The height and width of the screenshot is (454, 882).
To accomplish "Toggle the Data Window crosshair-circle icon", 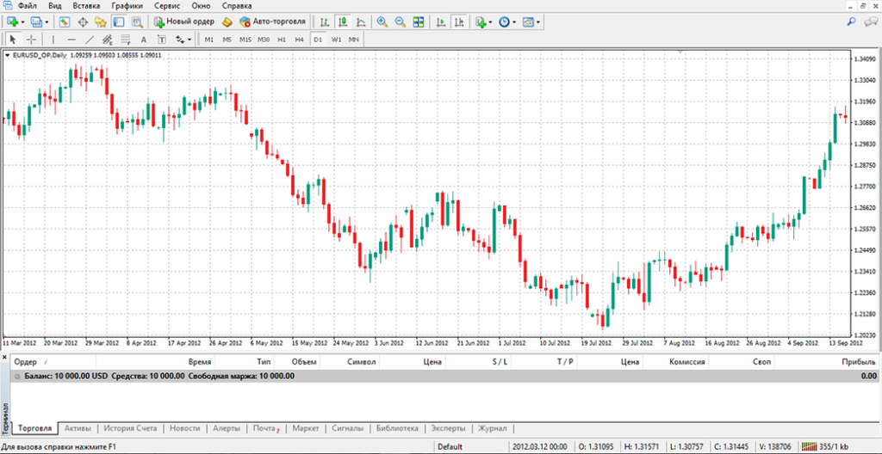I will pyautogui.click(x=83, y=21).
